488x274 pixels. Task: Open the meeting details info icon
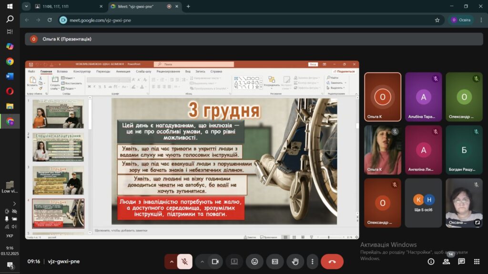click(431, 262)
